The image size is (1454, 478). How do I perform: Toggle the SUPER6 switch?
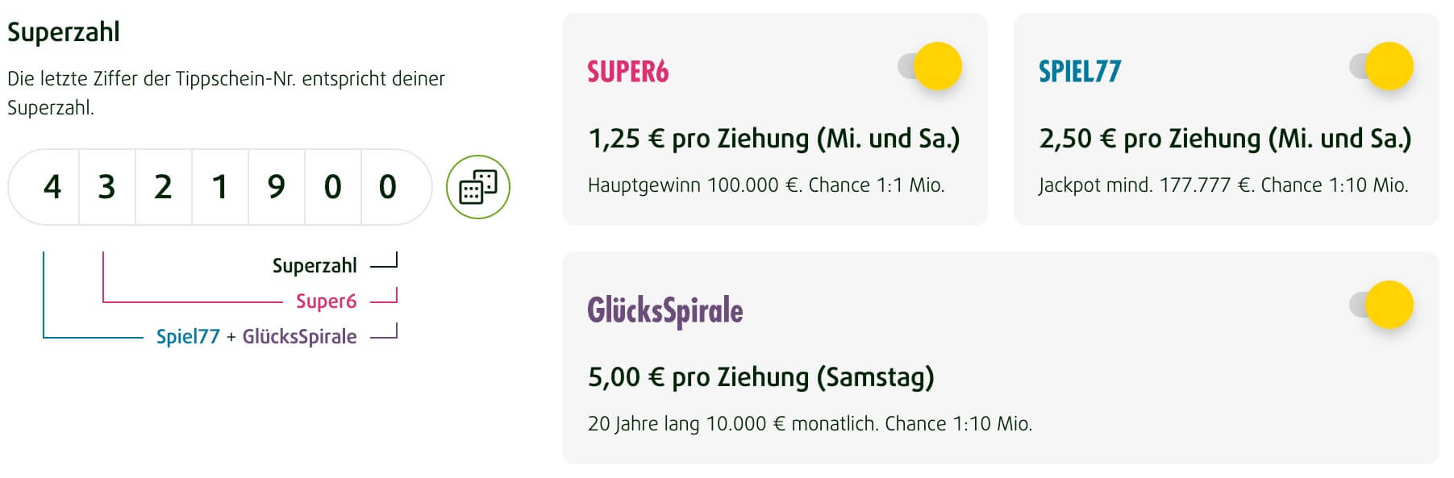(x=931, y=66)
